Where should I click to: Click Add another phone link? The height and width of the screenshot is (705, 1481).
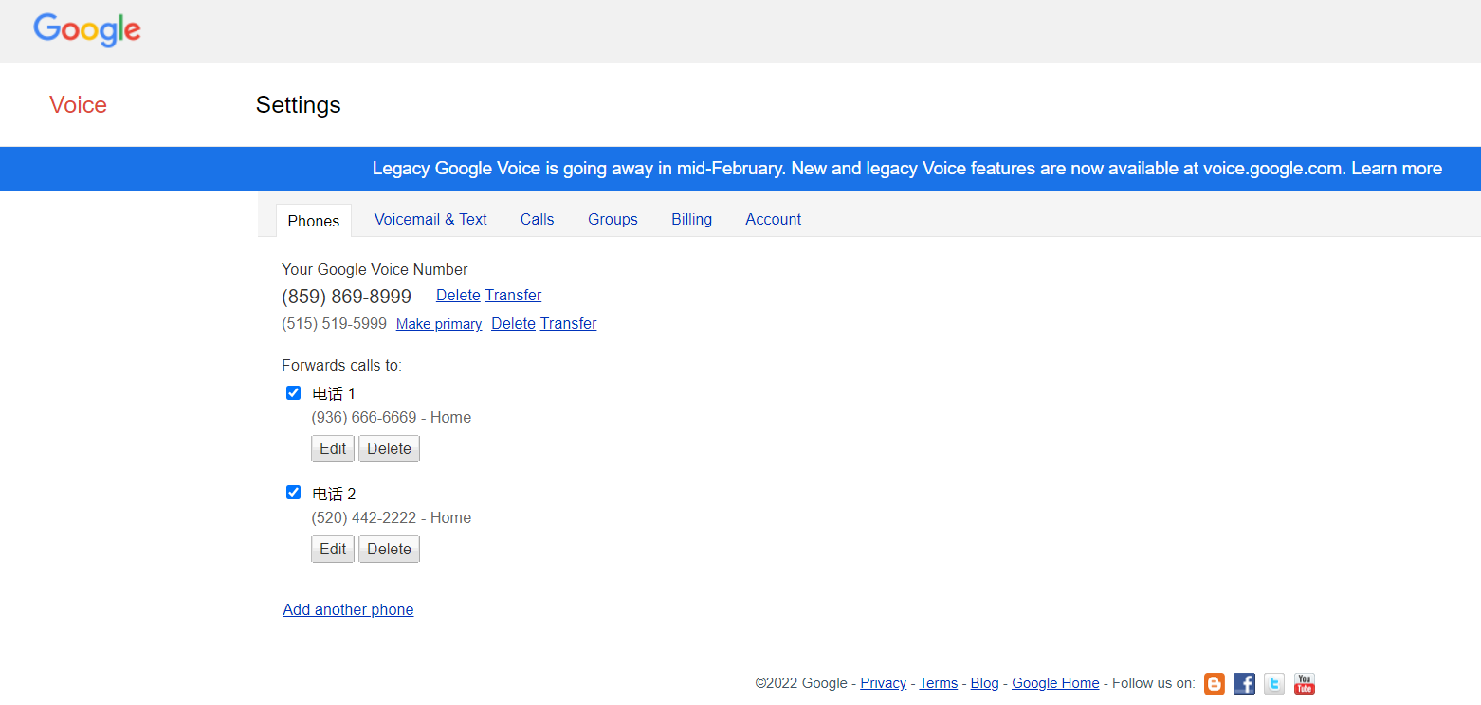click(348, 609)
